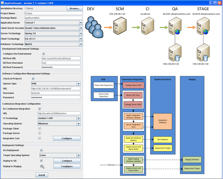Disable the Do Deployment checkbox
This screenshot has height=179, width=223.
[42, 150]
